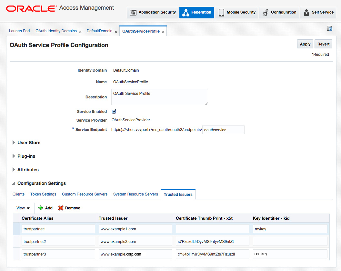
Task: Edit the www.example.corp.com trusted issuer field
Action: pyautogui.click(x=135, y=254)
